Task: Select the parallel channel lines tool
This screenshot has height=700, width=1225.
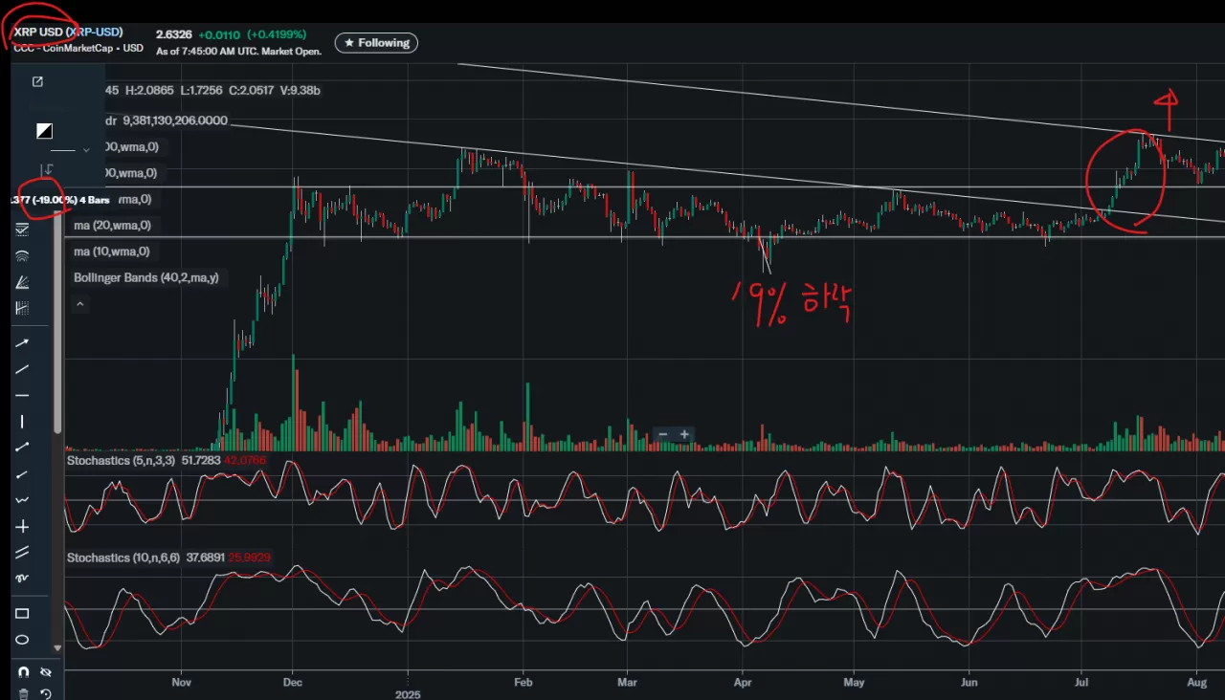Action: point(22,553)
